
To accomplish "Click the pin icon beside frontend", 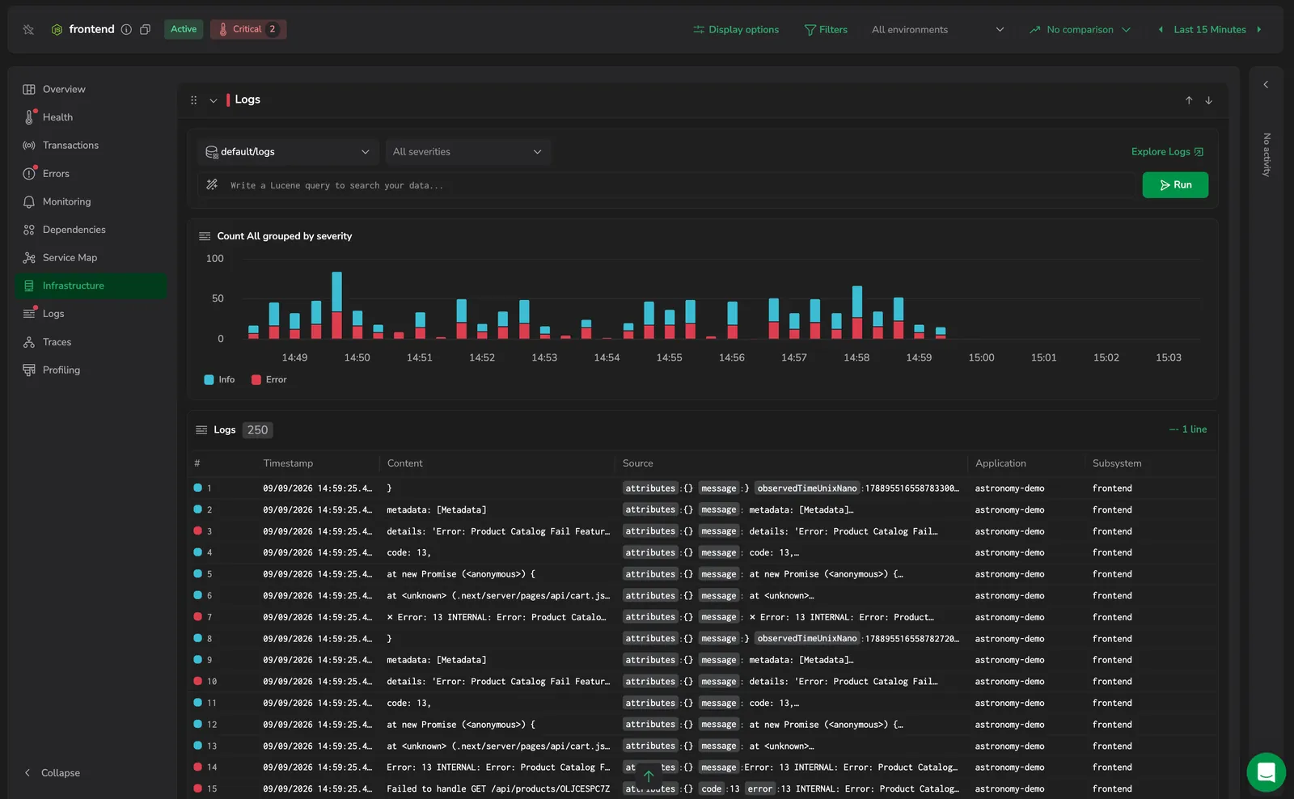I will click(28, 29).
